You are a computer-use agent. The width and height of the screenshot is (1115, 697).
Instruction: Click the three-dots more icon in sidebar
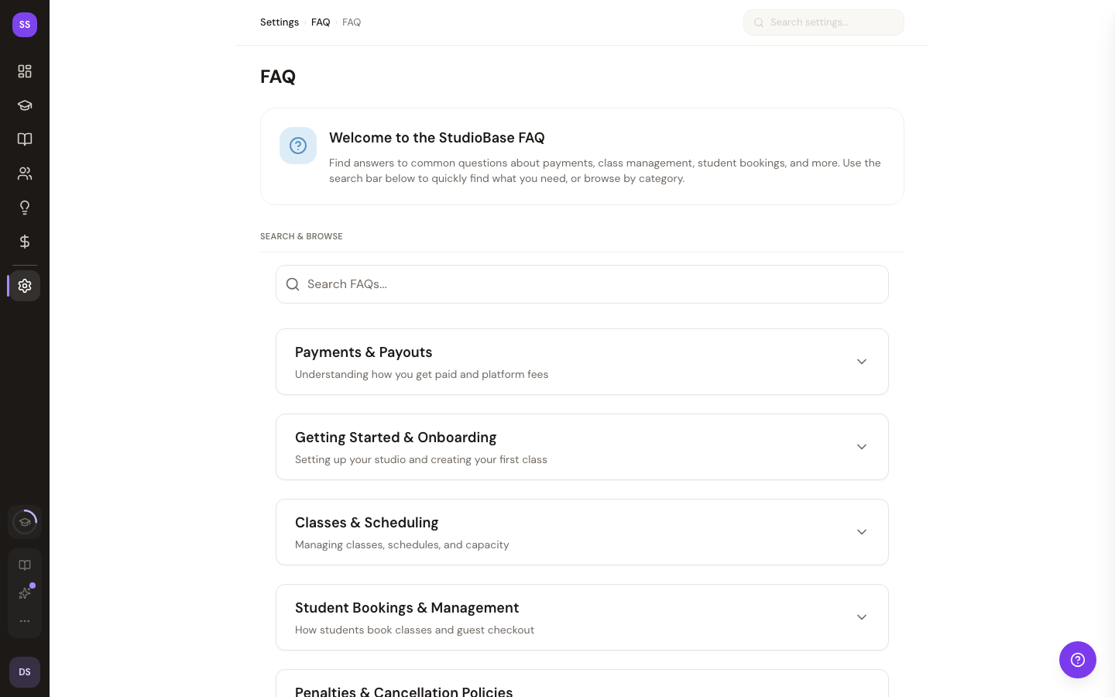coord(25,621)
